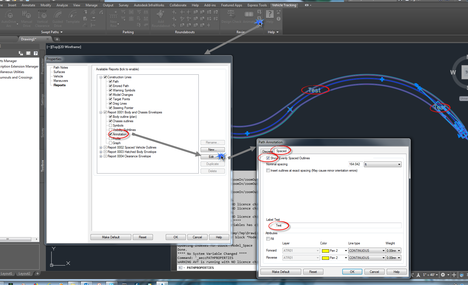
Task: Disable Show Evenly Spaced Outlines
Action: 268,158
